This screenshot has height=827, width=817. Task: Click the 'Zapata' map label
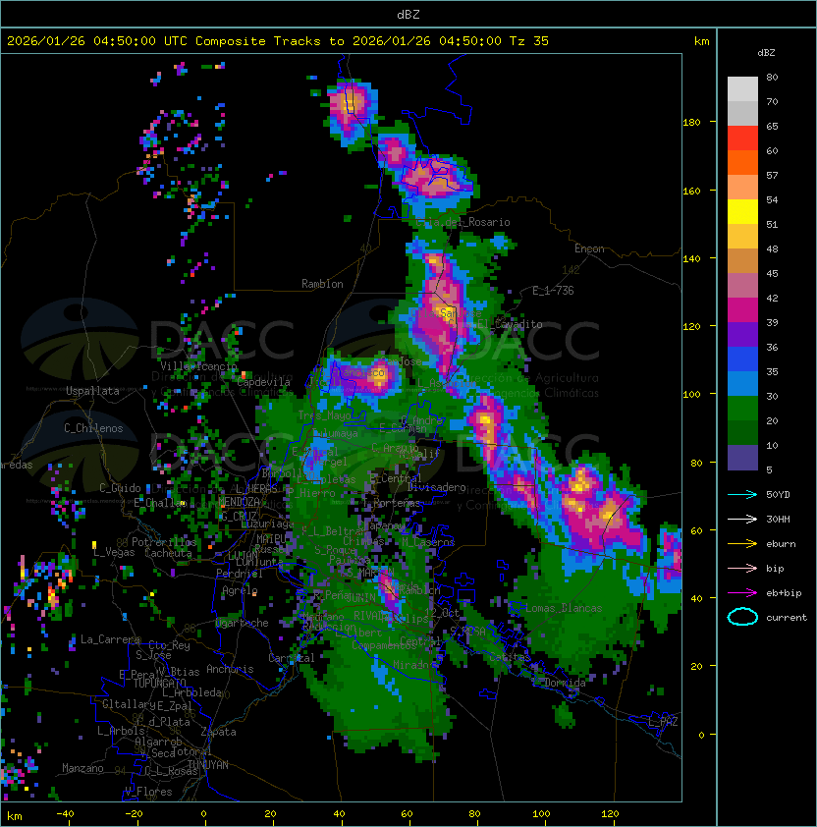218,732
